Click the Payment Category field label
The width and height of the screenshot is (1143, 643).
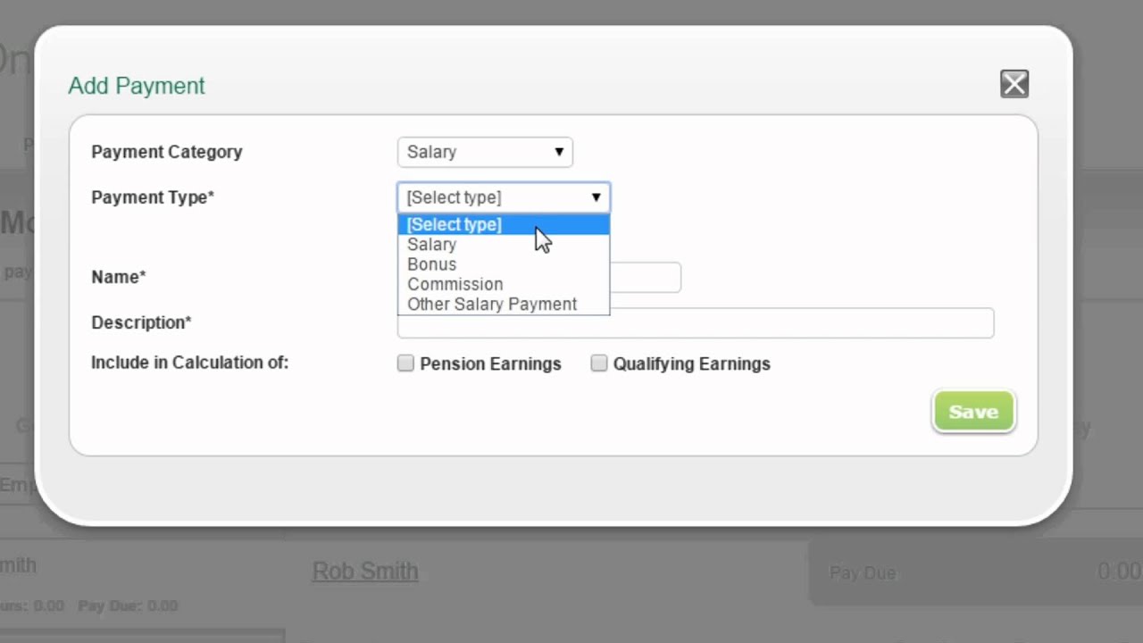pos(167,152)
